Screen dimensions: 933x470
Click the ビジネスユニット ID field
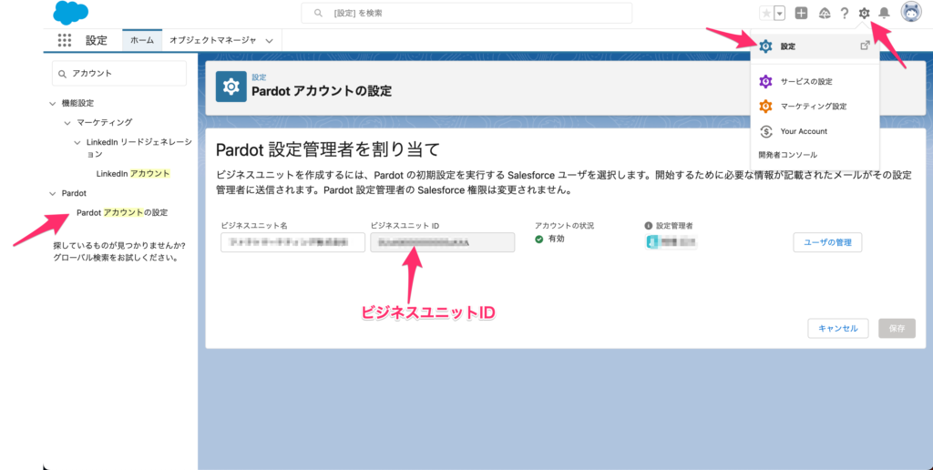[442, 242]
